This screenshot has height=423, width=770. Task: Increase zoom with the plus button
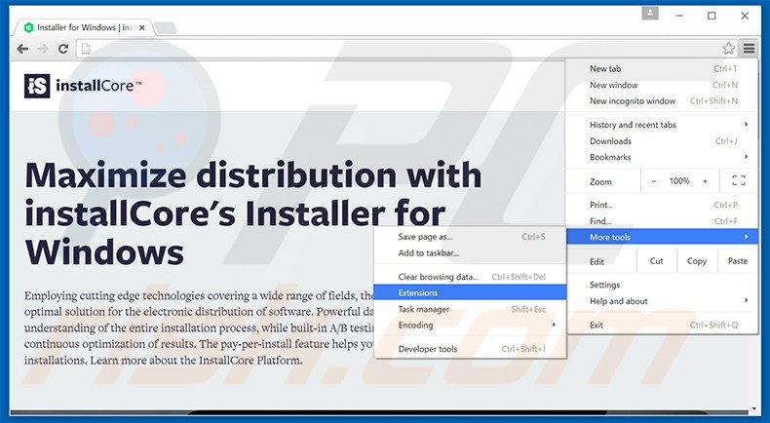[x=705, y=181]
